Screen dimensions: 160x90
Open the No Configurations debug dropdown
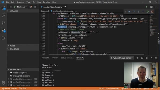(x=22, y=7)
